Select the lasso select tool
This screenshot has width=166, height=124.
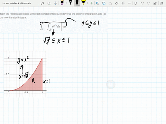pyautogui.click(x=49, y=3)
